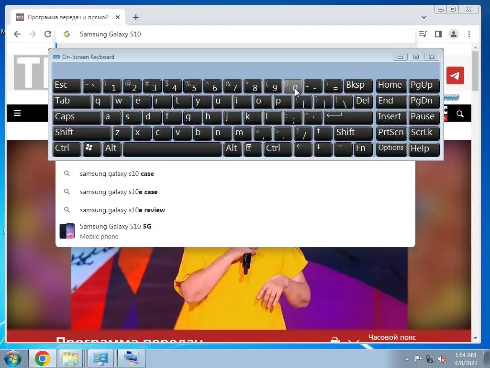Expand the tab search chevron

[424, 17]
